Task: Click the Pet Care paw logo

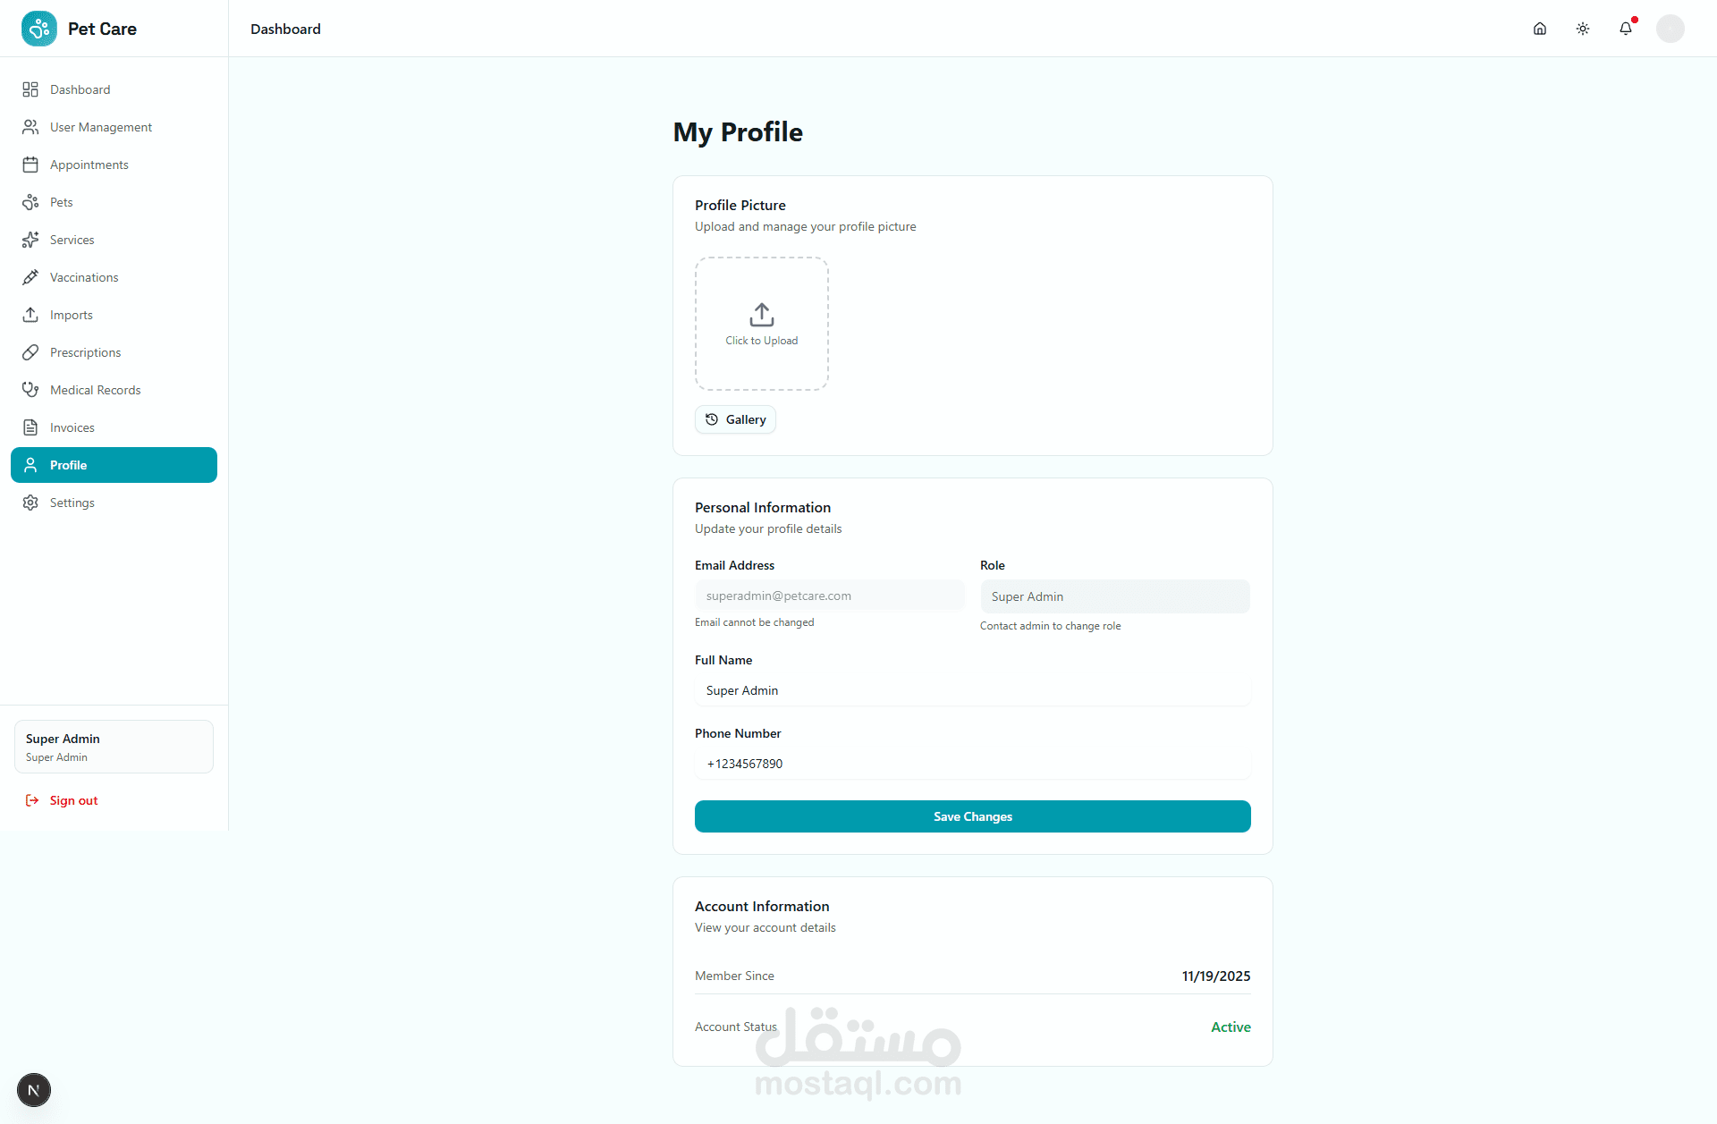Action: coord(39,29)
